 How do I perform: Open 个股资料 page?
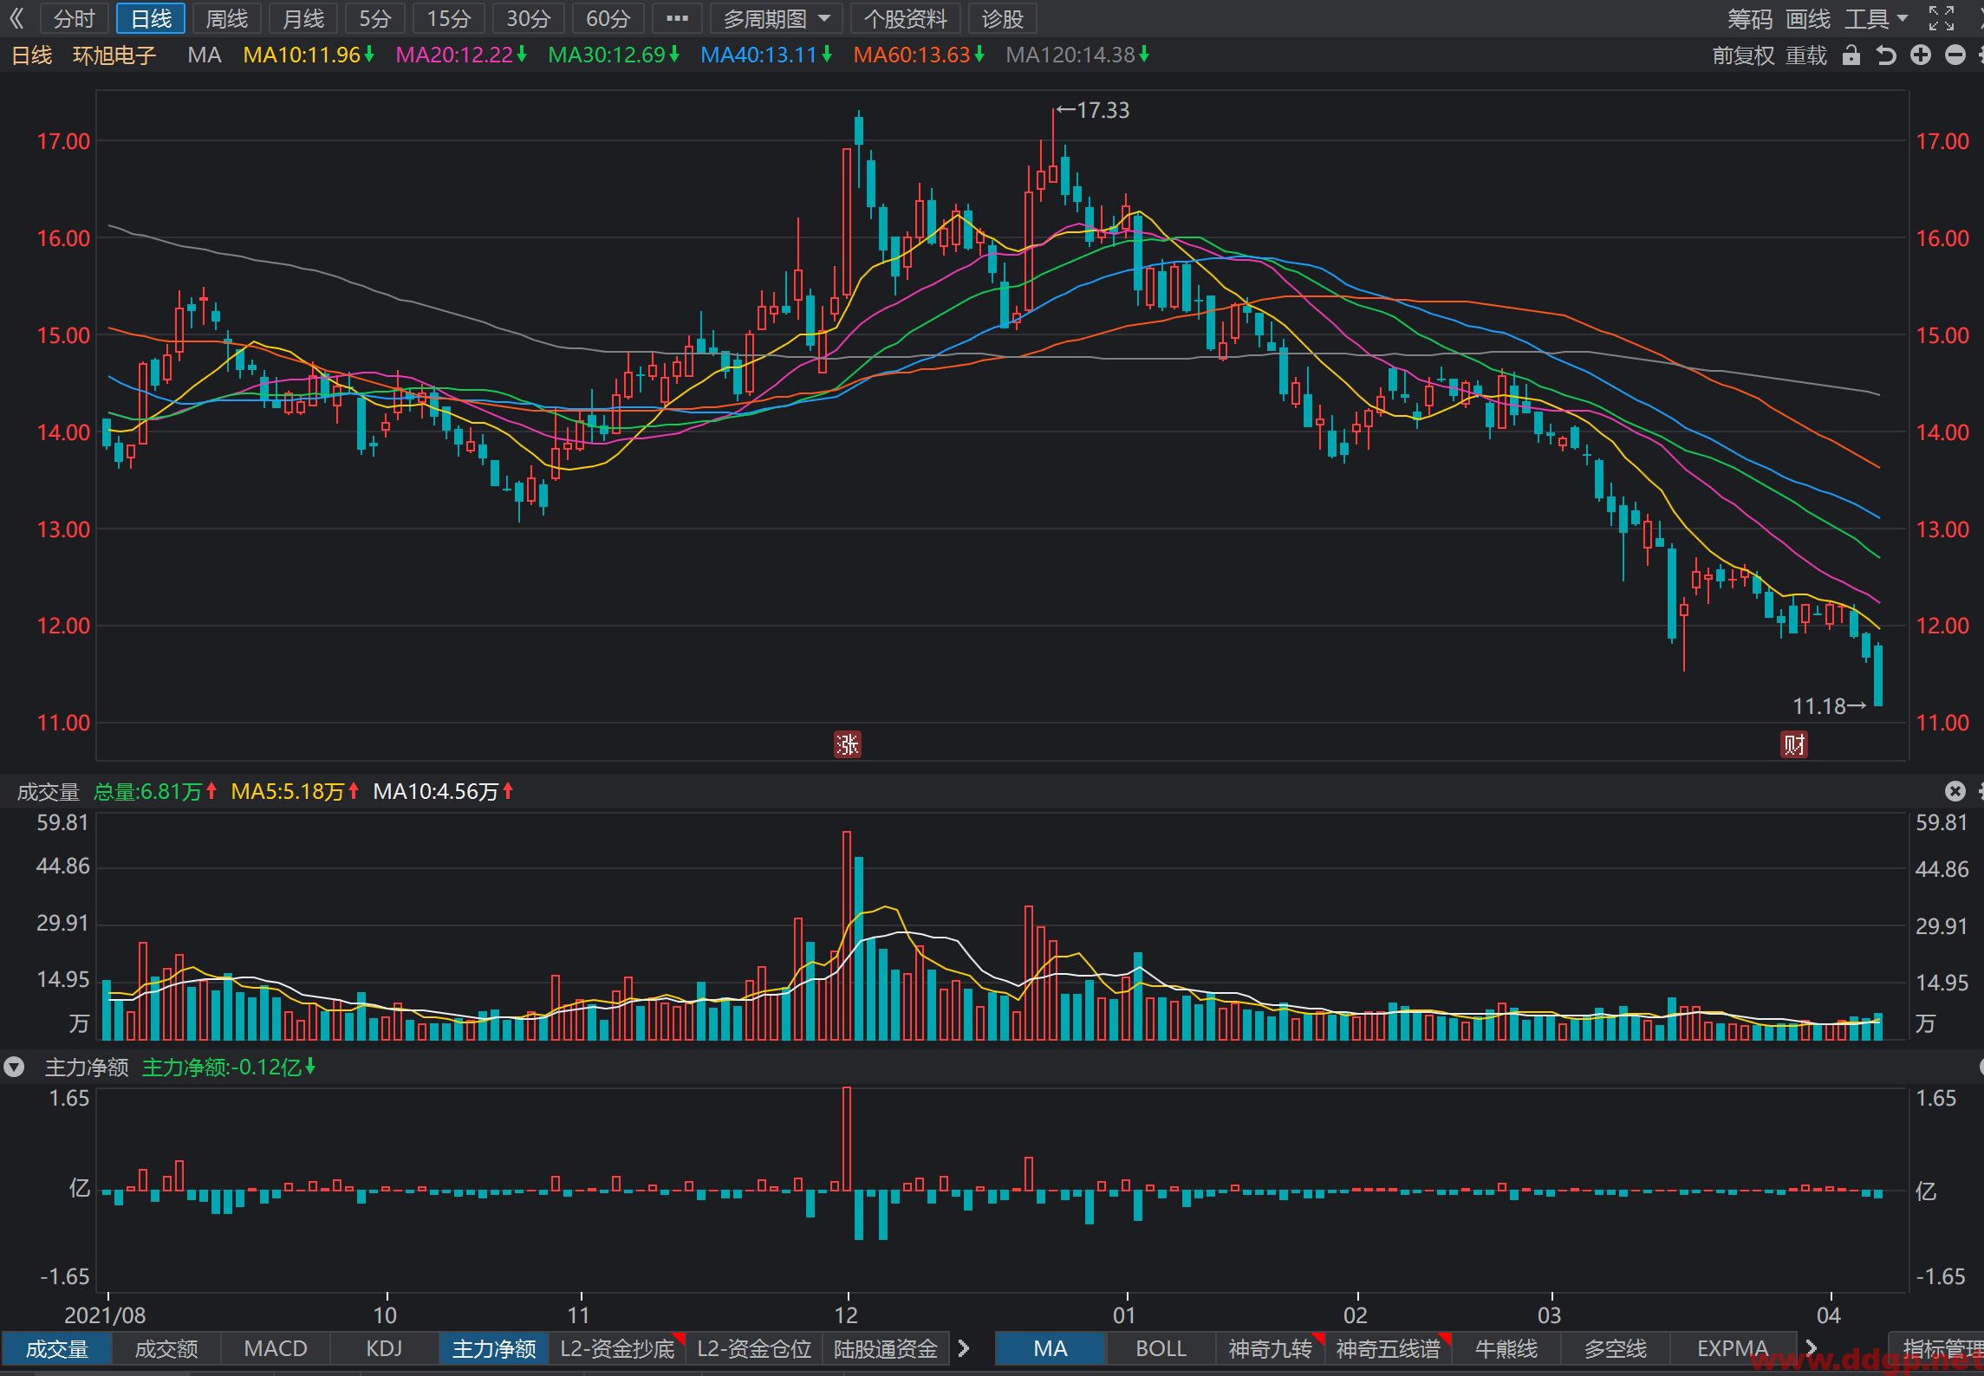point(906,18)
